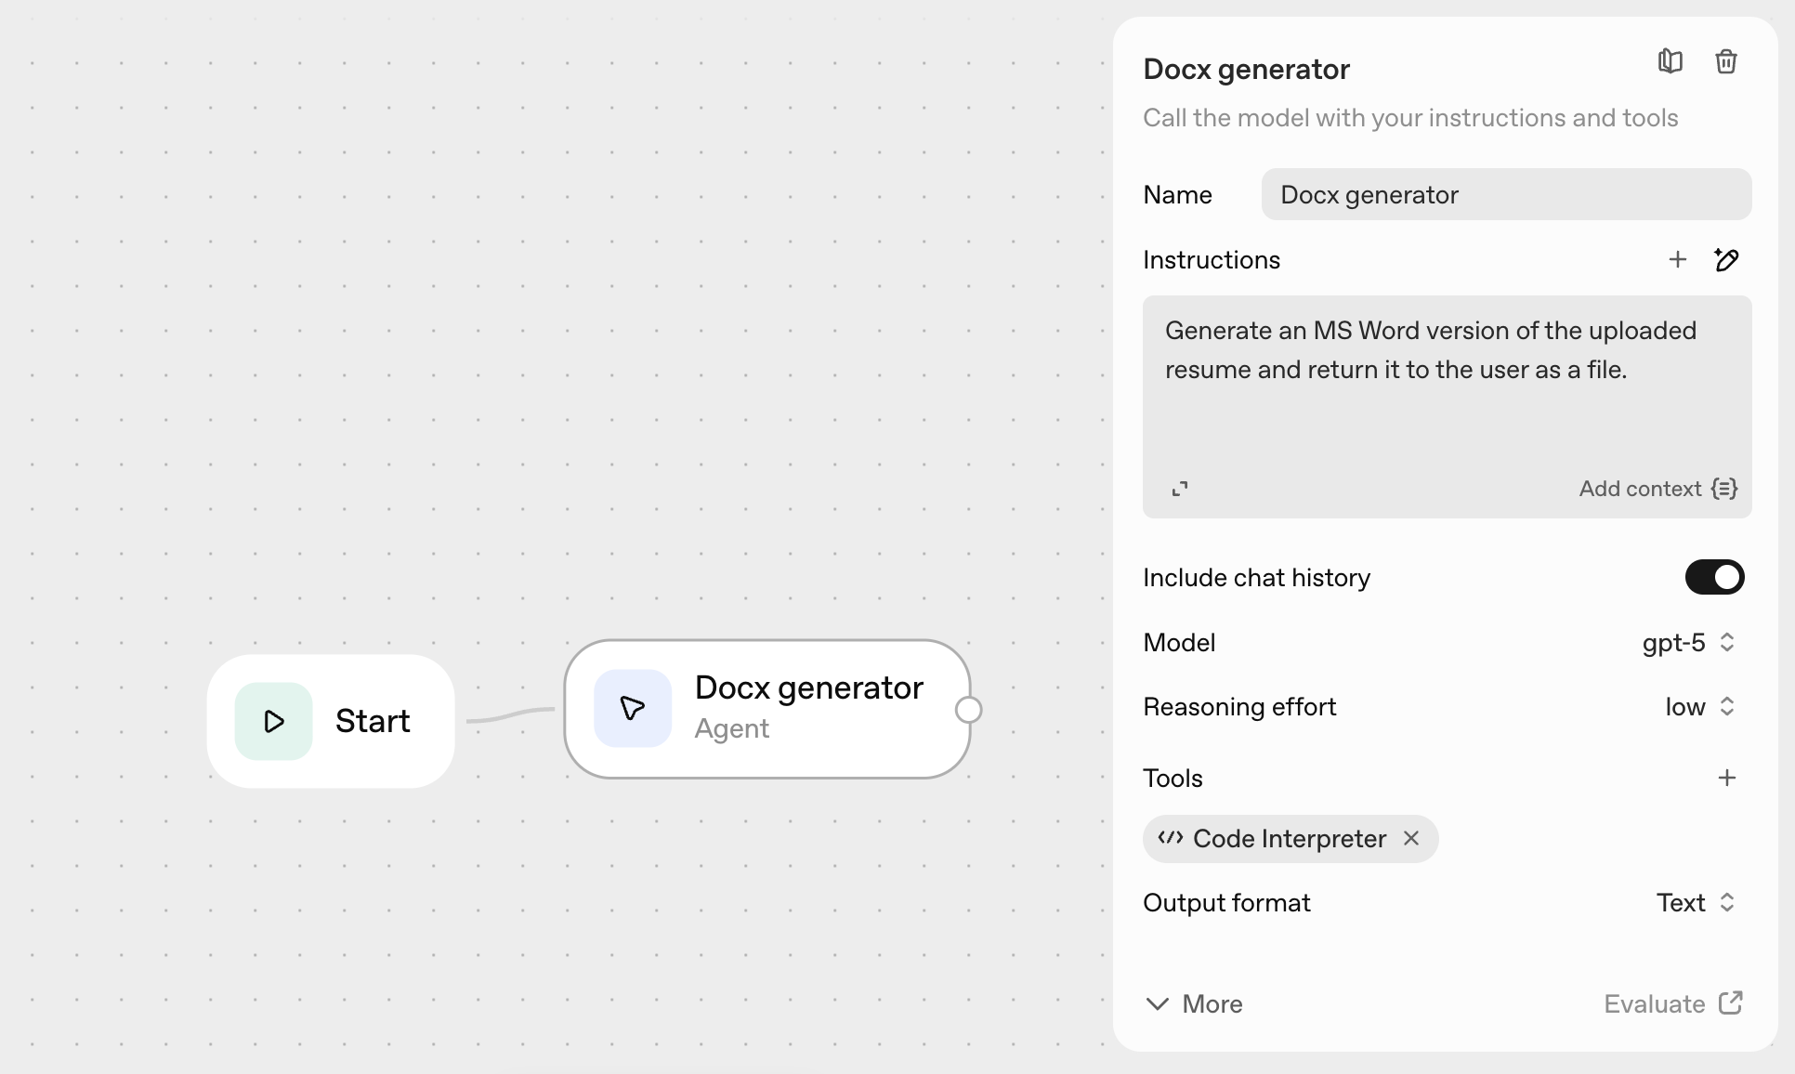Open the Evaluate link
The image size is (1795, 1074).
click(1672, 1003)
